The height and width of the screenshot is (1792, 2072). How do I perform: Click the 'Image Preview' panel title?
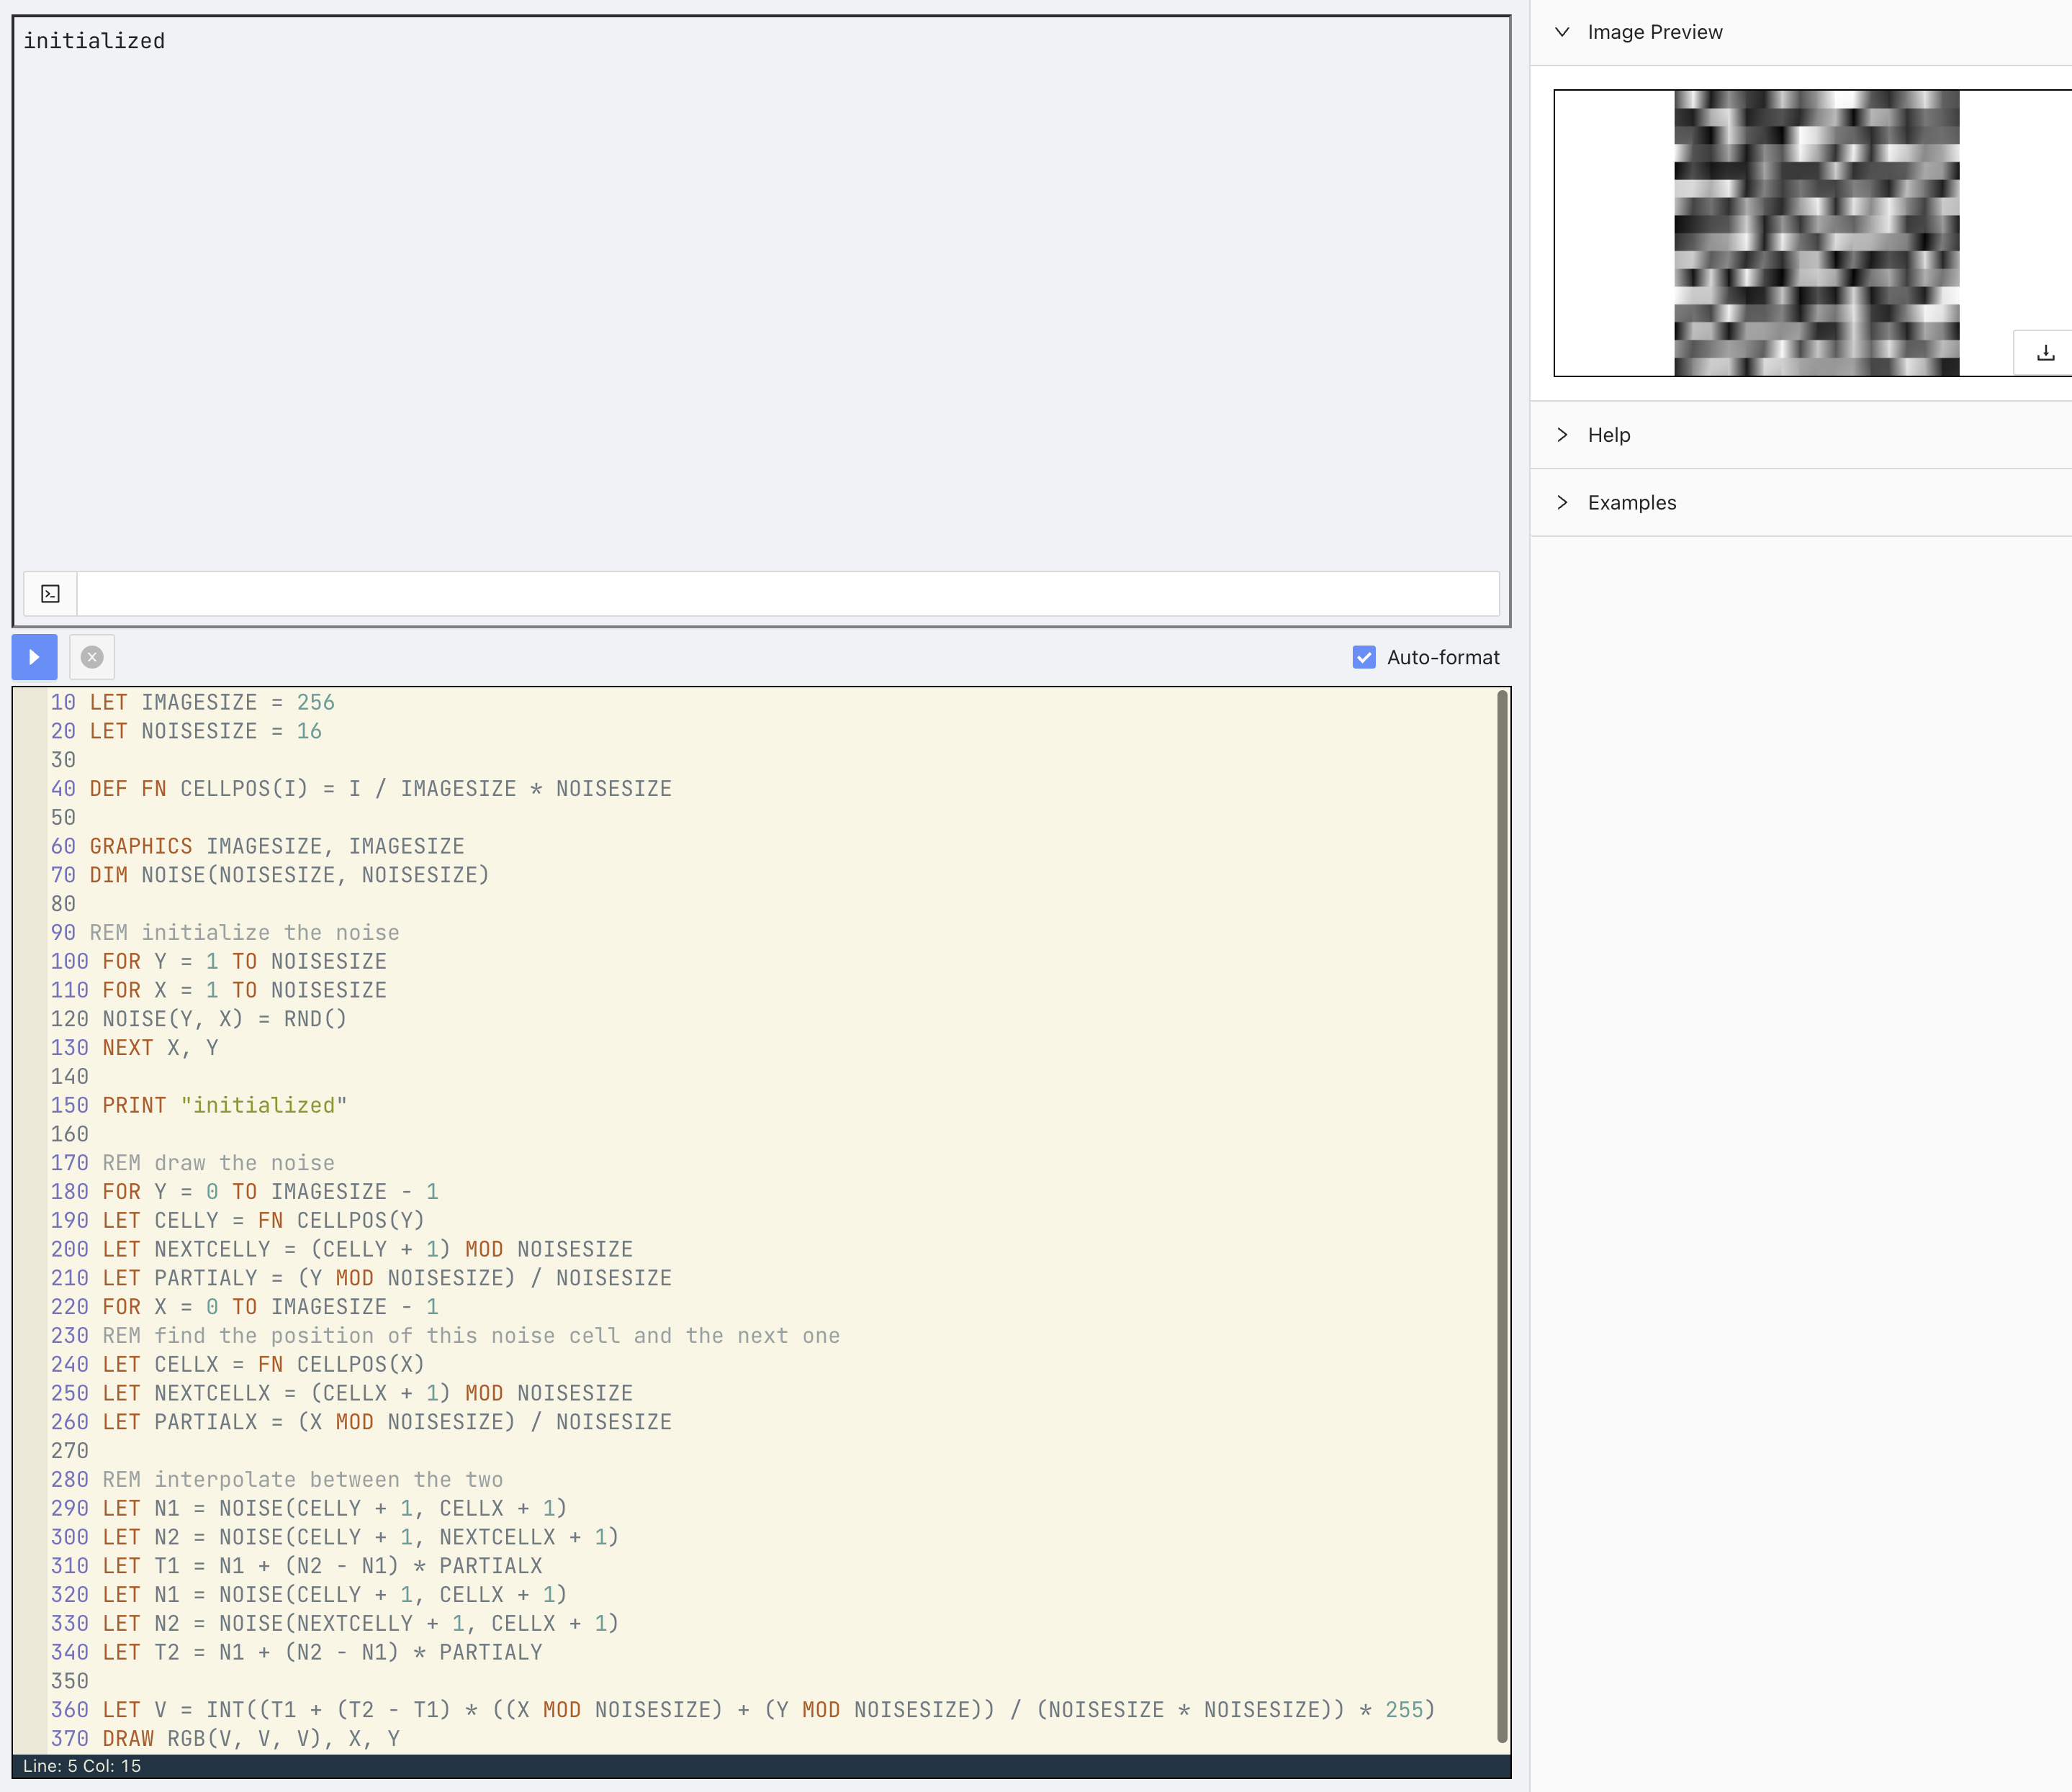point(1655,32)
